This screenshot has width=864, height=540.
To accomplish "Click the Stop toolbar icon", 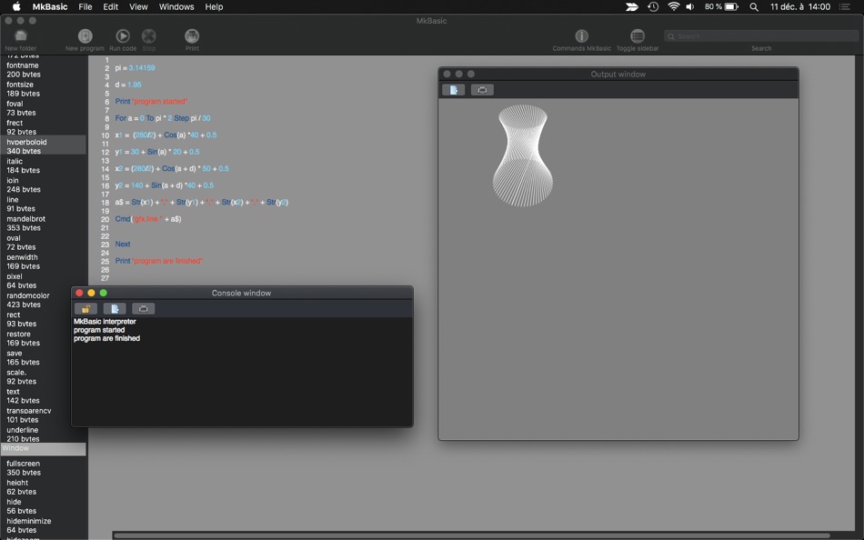I will pos(149,36).
